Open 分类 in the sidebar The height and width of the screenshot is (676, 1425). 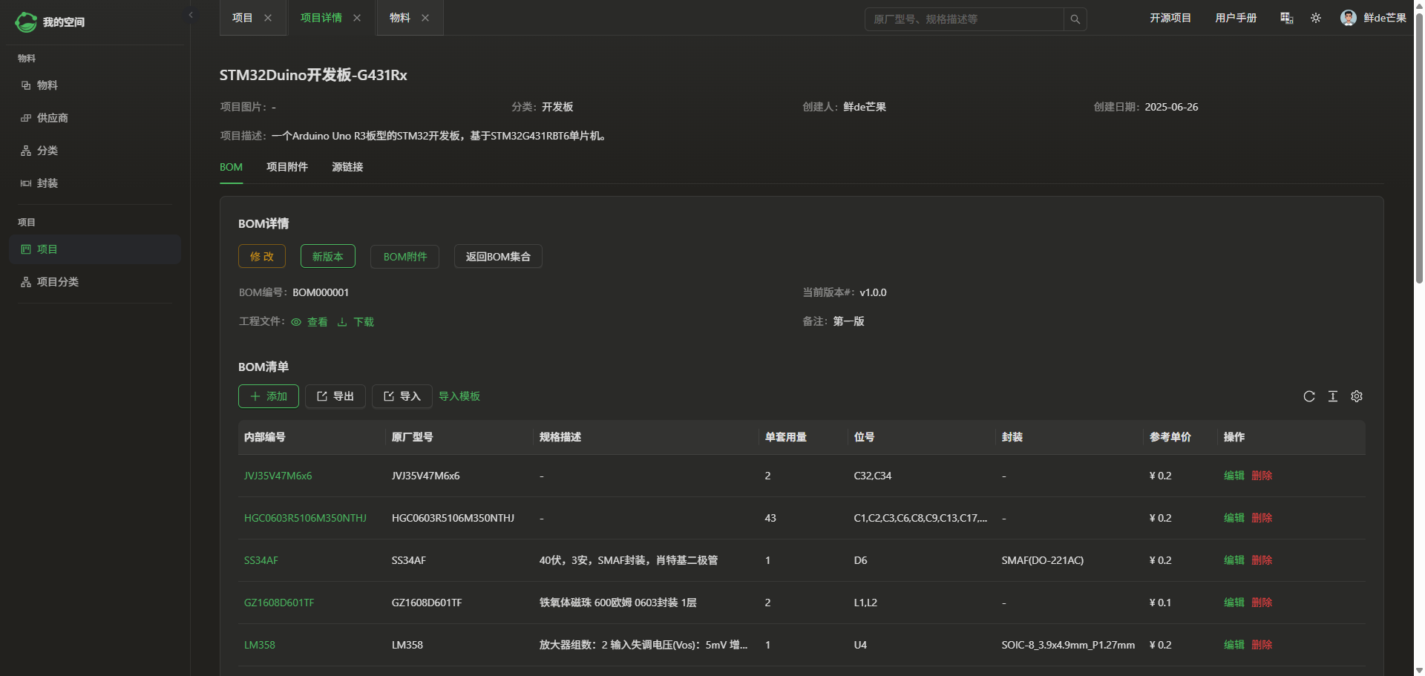coord(95,151)
